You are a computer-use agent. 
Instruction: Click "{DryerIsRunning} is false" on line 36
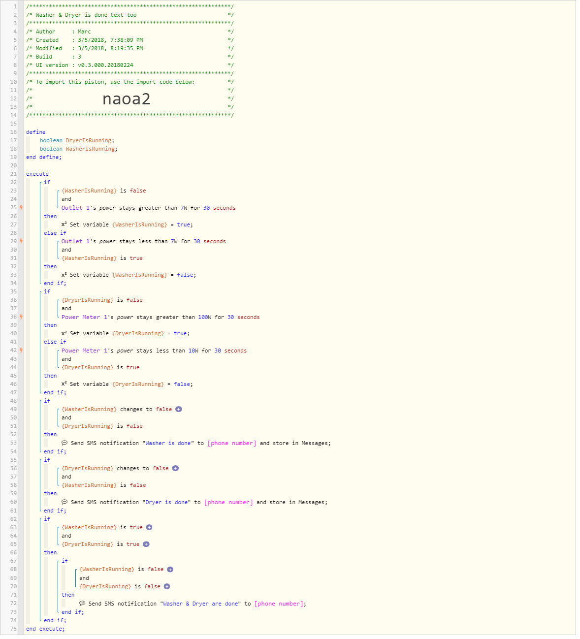[x=102, y=300]
